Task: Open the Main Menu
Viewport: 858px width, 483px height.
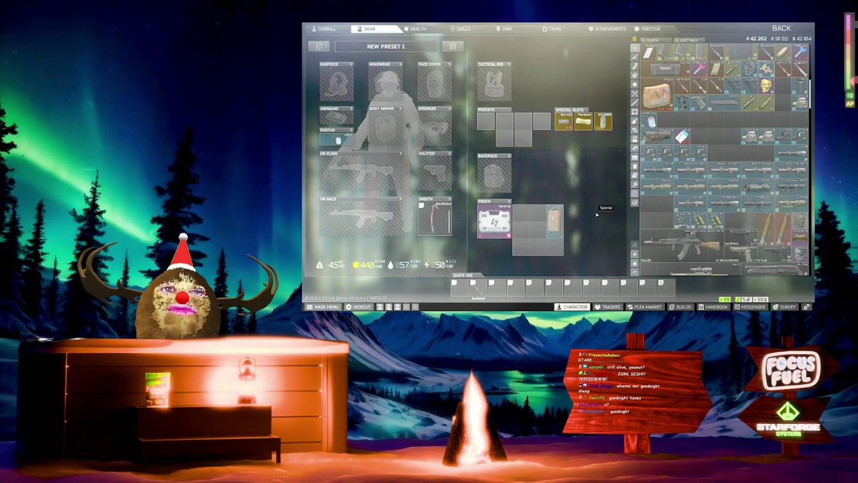Action: coord(322,307)
